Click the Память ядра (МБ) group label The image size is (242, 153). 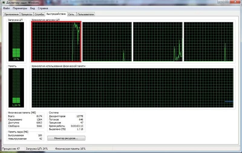[x=18, y=132]
